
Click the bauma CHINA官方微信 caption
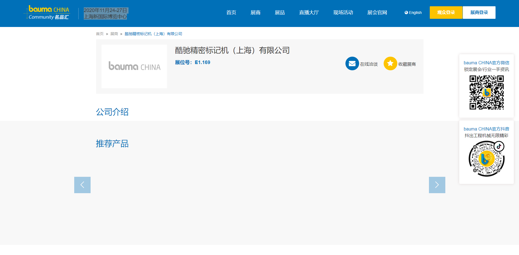point(487,63)
